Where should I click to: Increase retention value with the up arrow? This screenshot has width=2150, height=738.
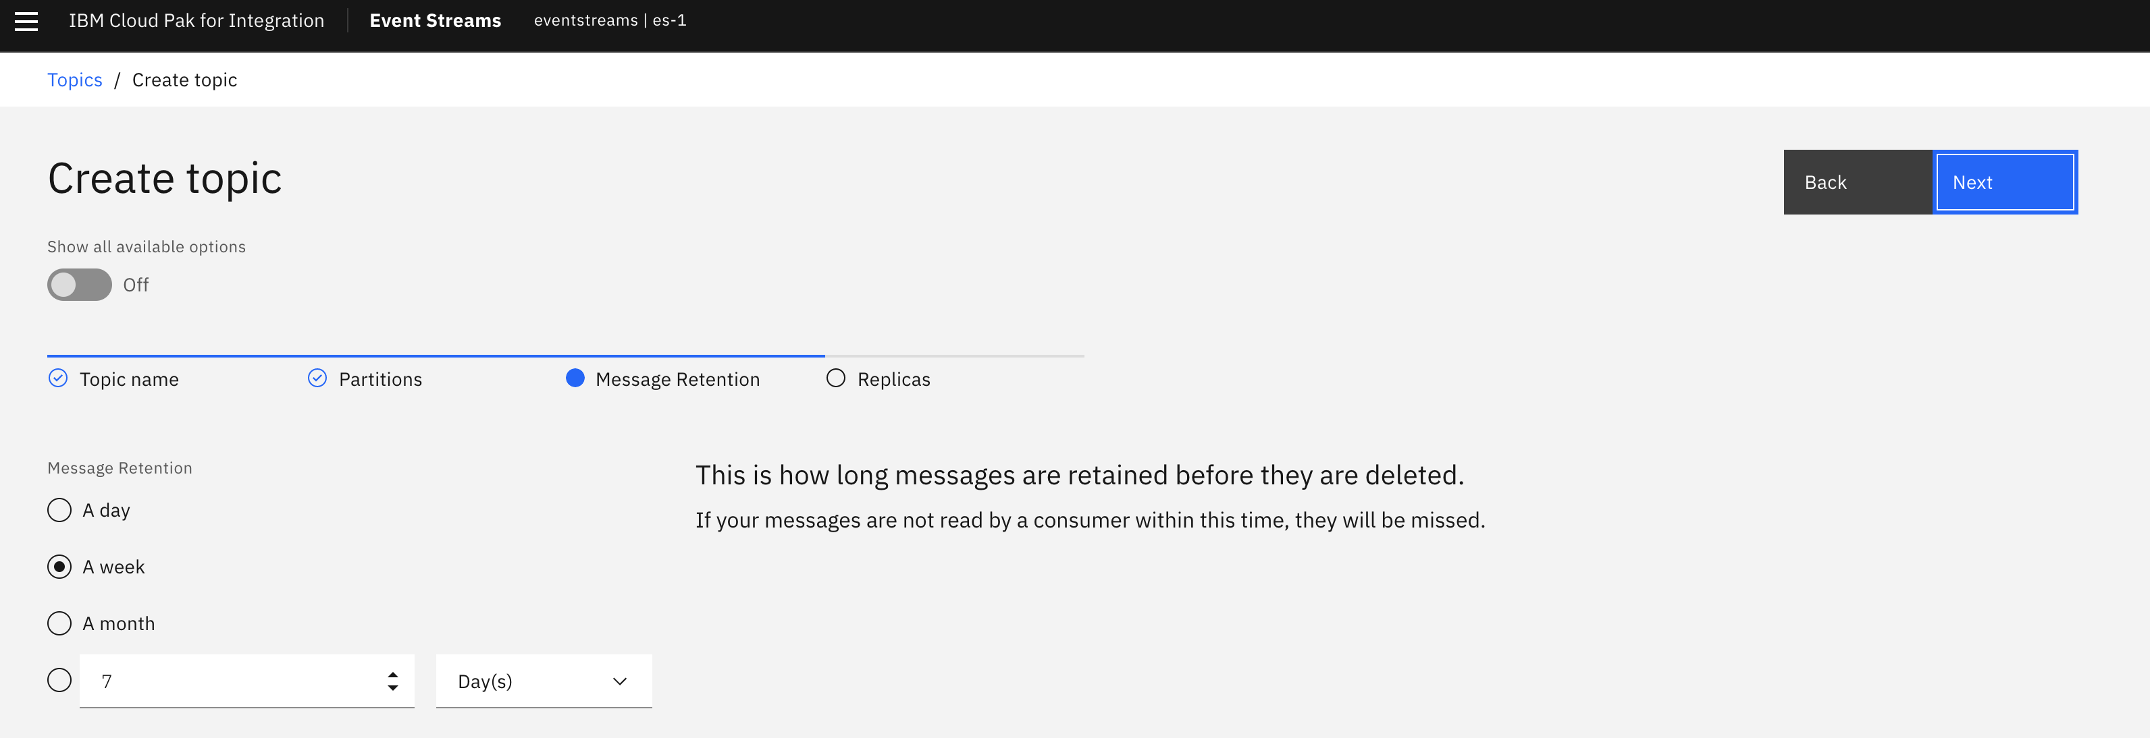click(x=392, y=674)
